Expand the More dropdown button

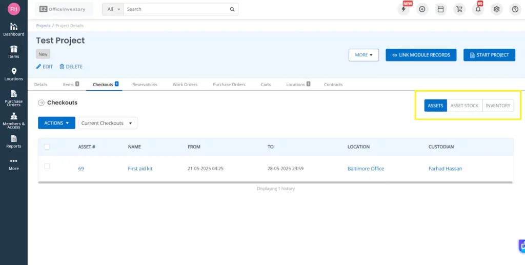pos(363,55)
